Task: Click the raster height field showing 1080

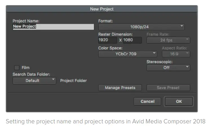Action: 132,40
